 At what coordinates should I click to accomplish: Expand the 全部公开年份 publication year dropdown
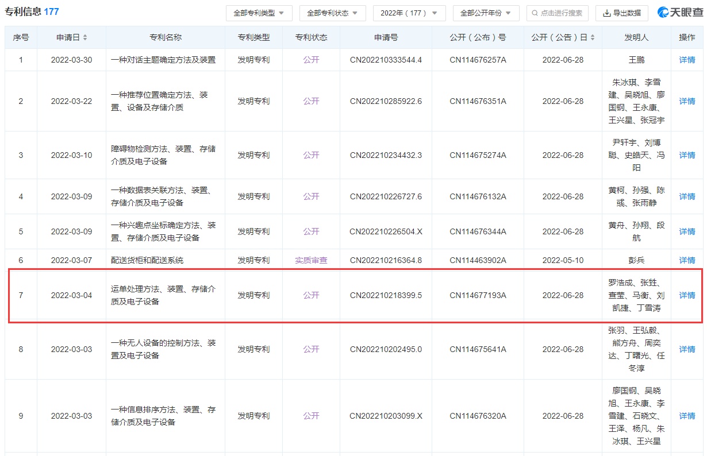point(486,13)
